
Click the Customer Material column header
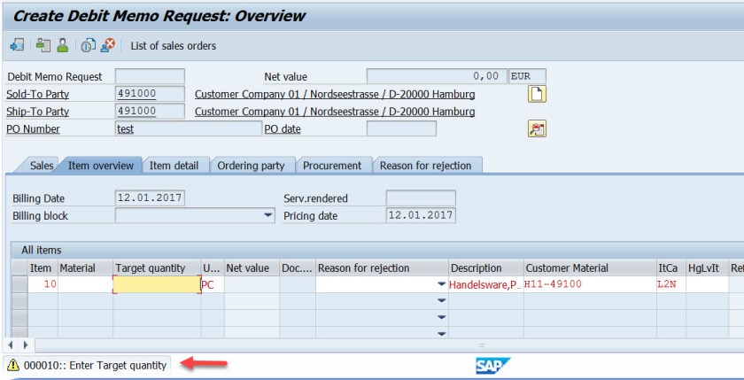590,268
